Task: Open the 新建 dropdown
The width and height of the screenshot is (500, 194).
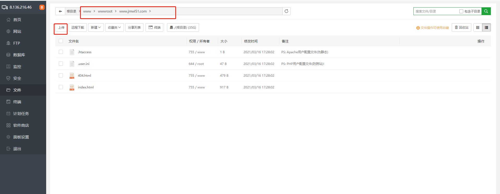Action: tap(96, 27)
